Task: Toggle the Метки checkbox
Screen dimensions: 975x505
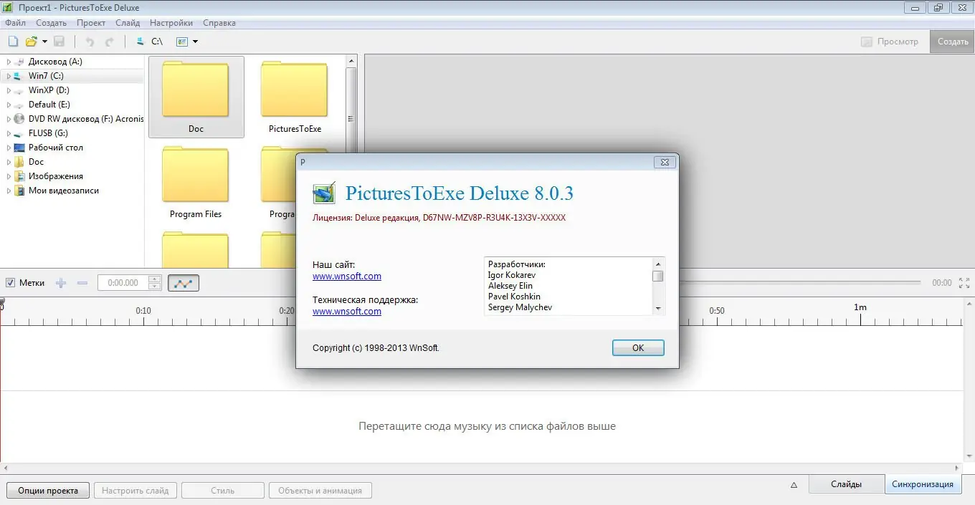Action: [10, 283]
